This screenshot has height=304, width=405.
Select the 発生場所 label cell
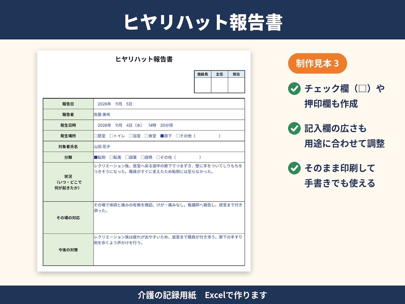pos(68,136)
